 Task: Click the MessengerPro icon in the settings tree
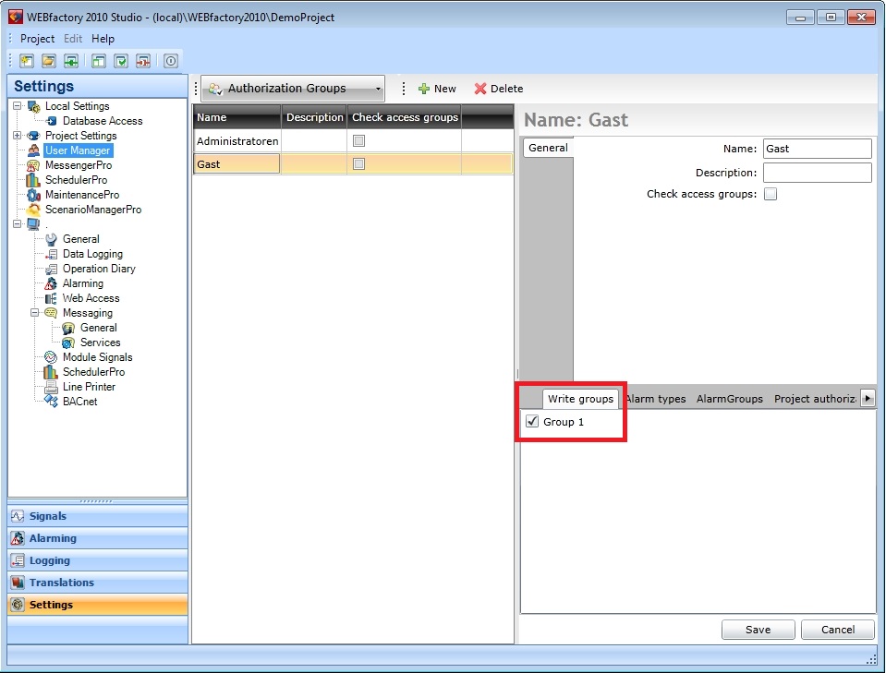pos(33,165)
